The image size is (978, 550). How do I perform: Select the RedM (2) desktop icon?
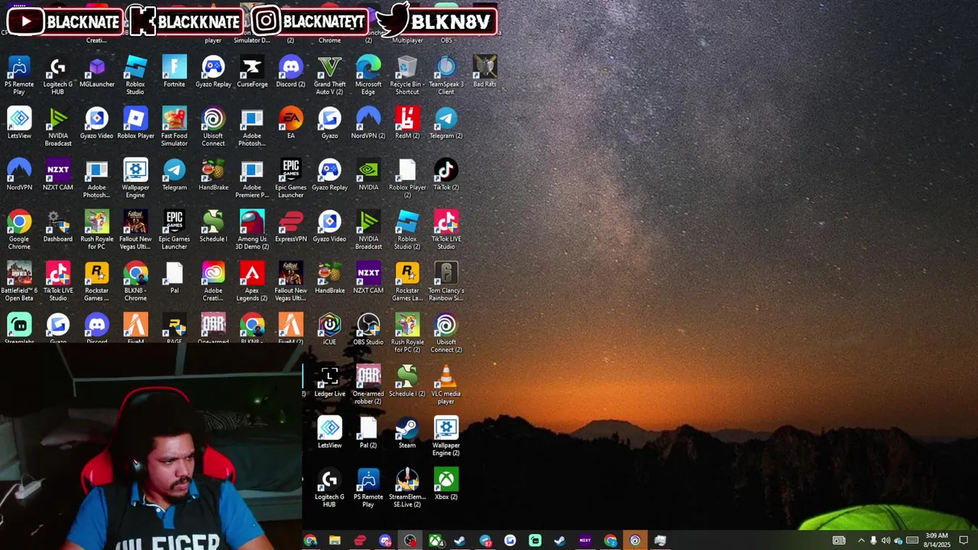coord(407,125)
